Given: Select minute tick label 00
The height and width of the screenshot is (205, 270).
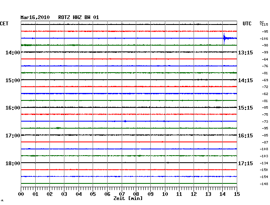Looking at the screenshot, I should (x=21, y=194).
